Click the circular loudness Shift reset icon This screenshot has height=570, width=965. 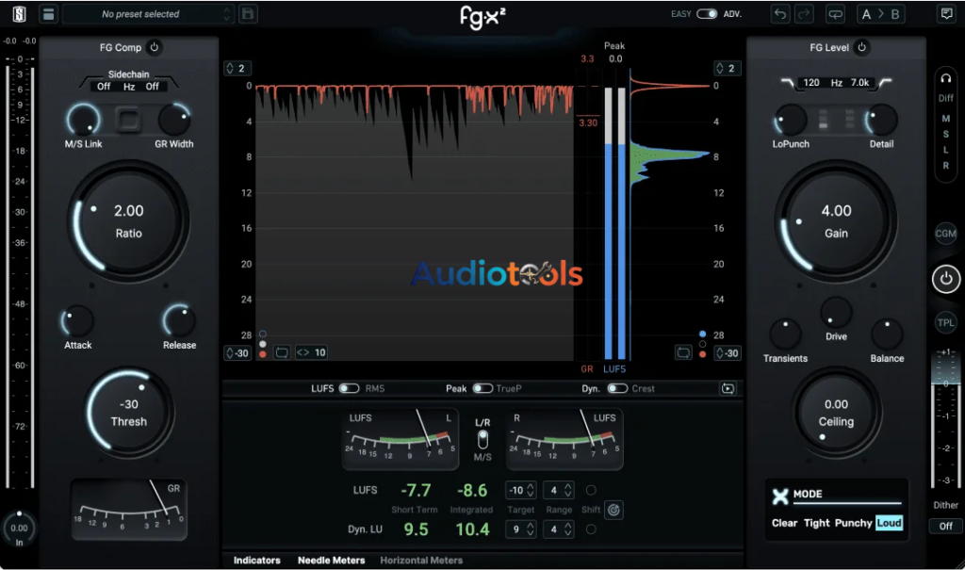613,510
